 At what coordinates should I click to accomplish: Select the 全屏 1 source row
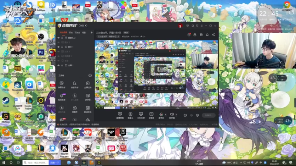point(75,65)
